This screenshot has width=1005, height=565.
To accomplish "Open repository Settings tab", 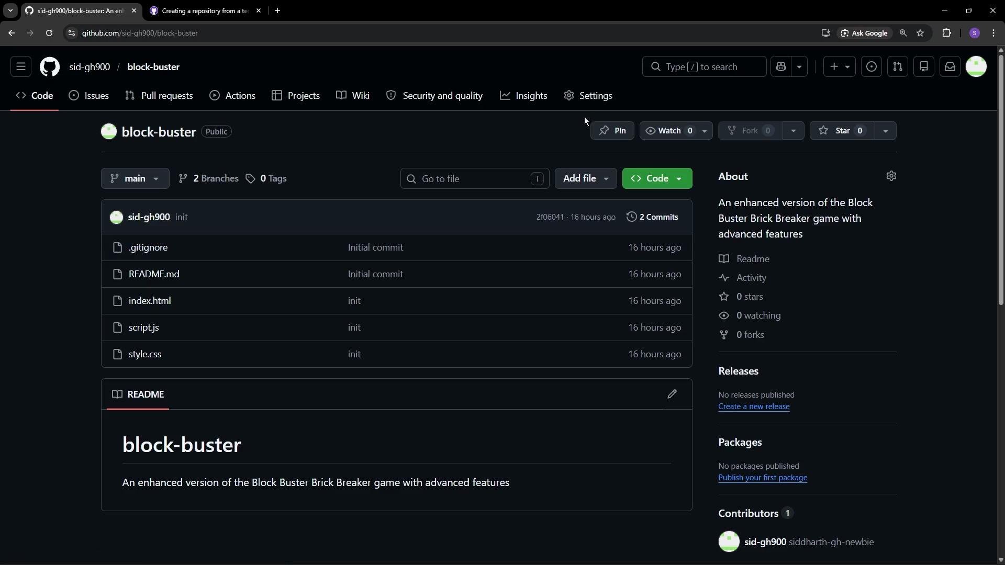I will click(588, 96).
